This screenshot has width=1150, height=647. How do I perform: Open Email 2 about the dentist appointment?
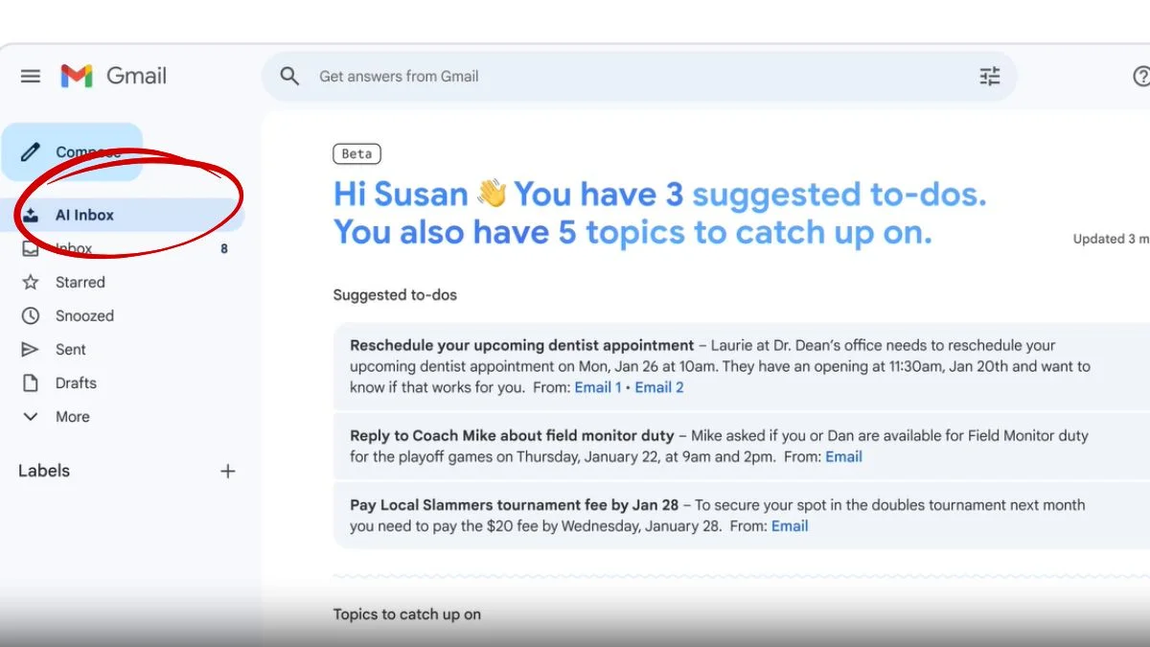click(659, 387)
